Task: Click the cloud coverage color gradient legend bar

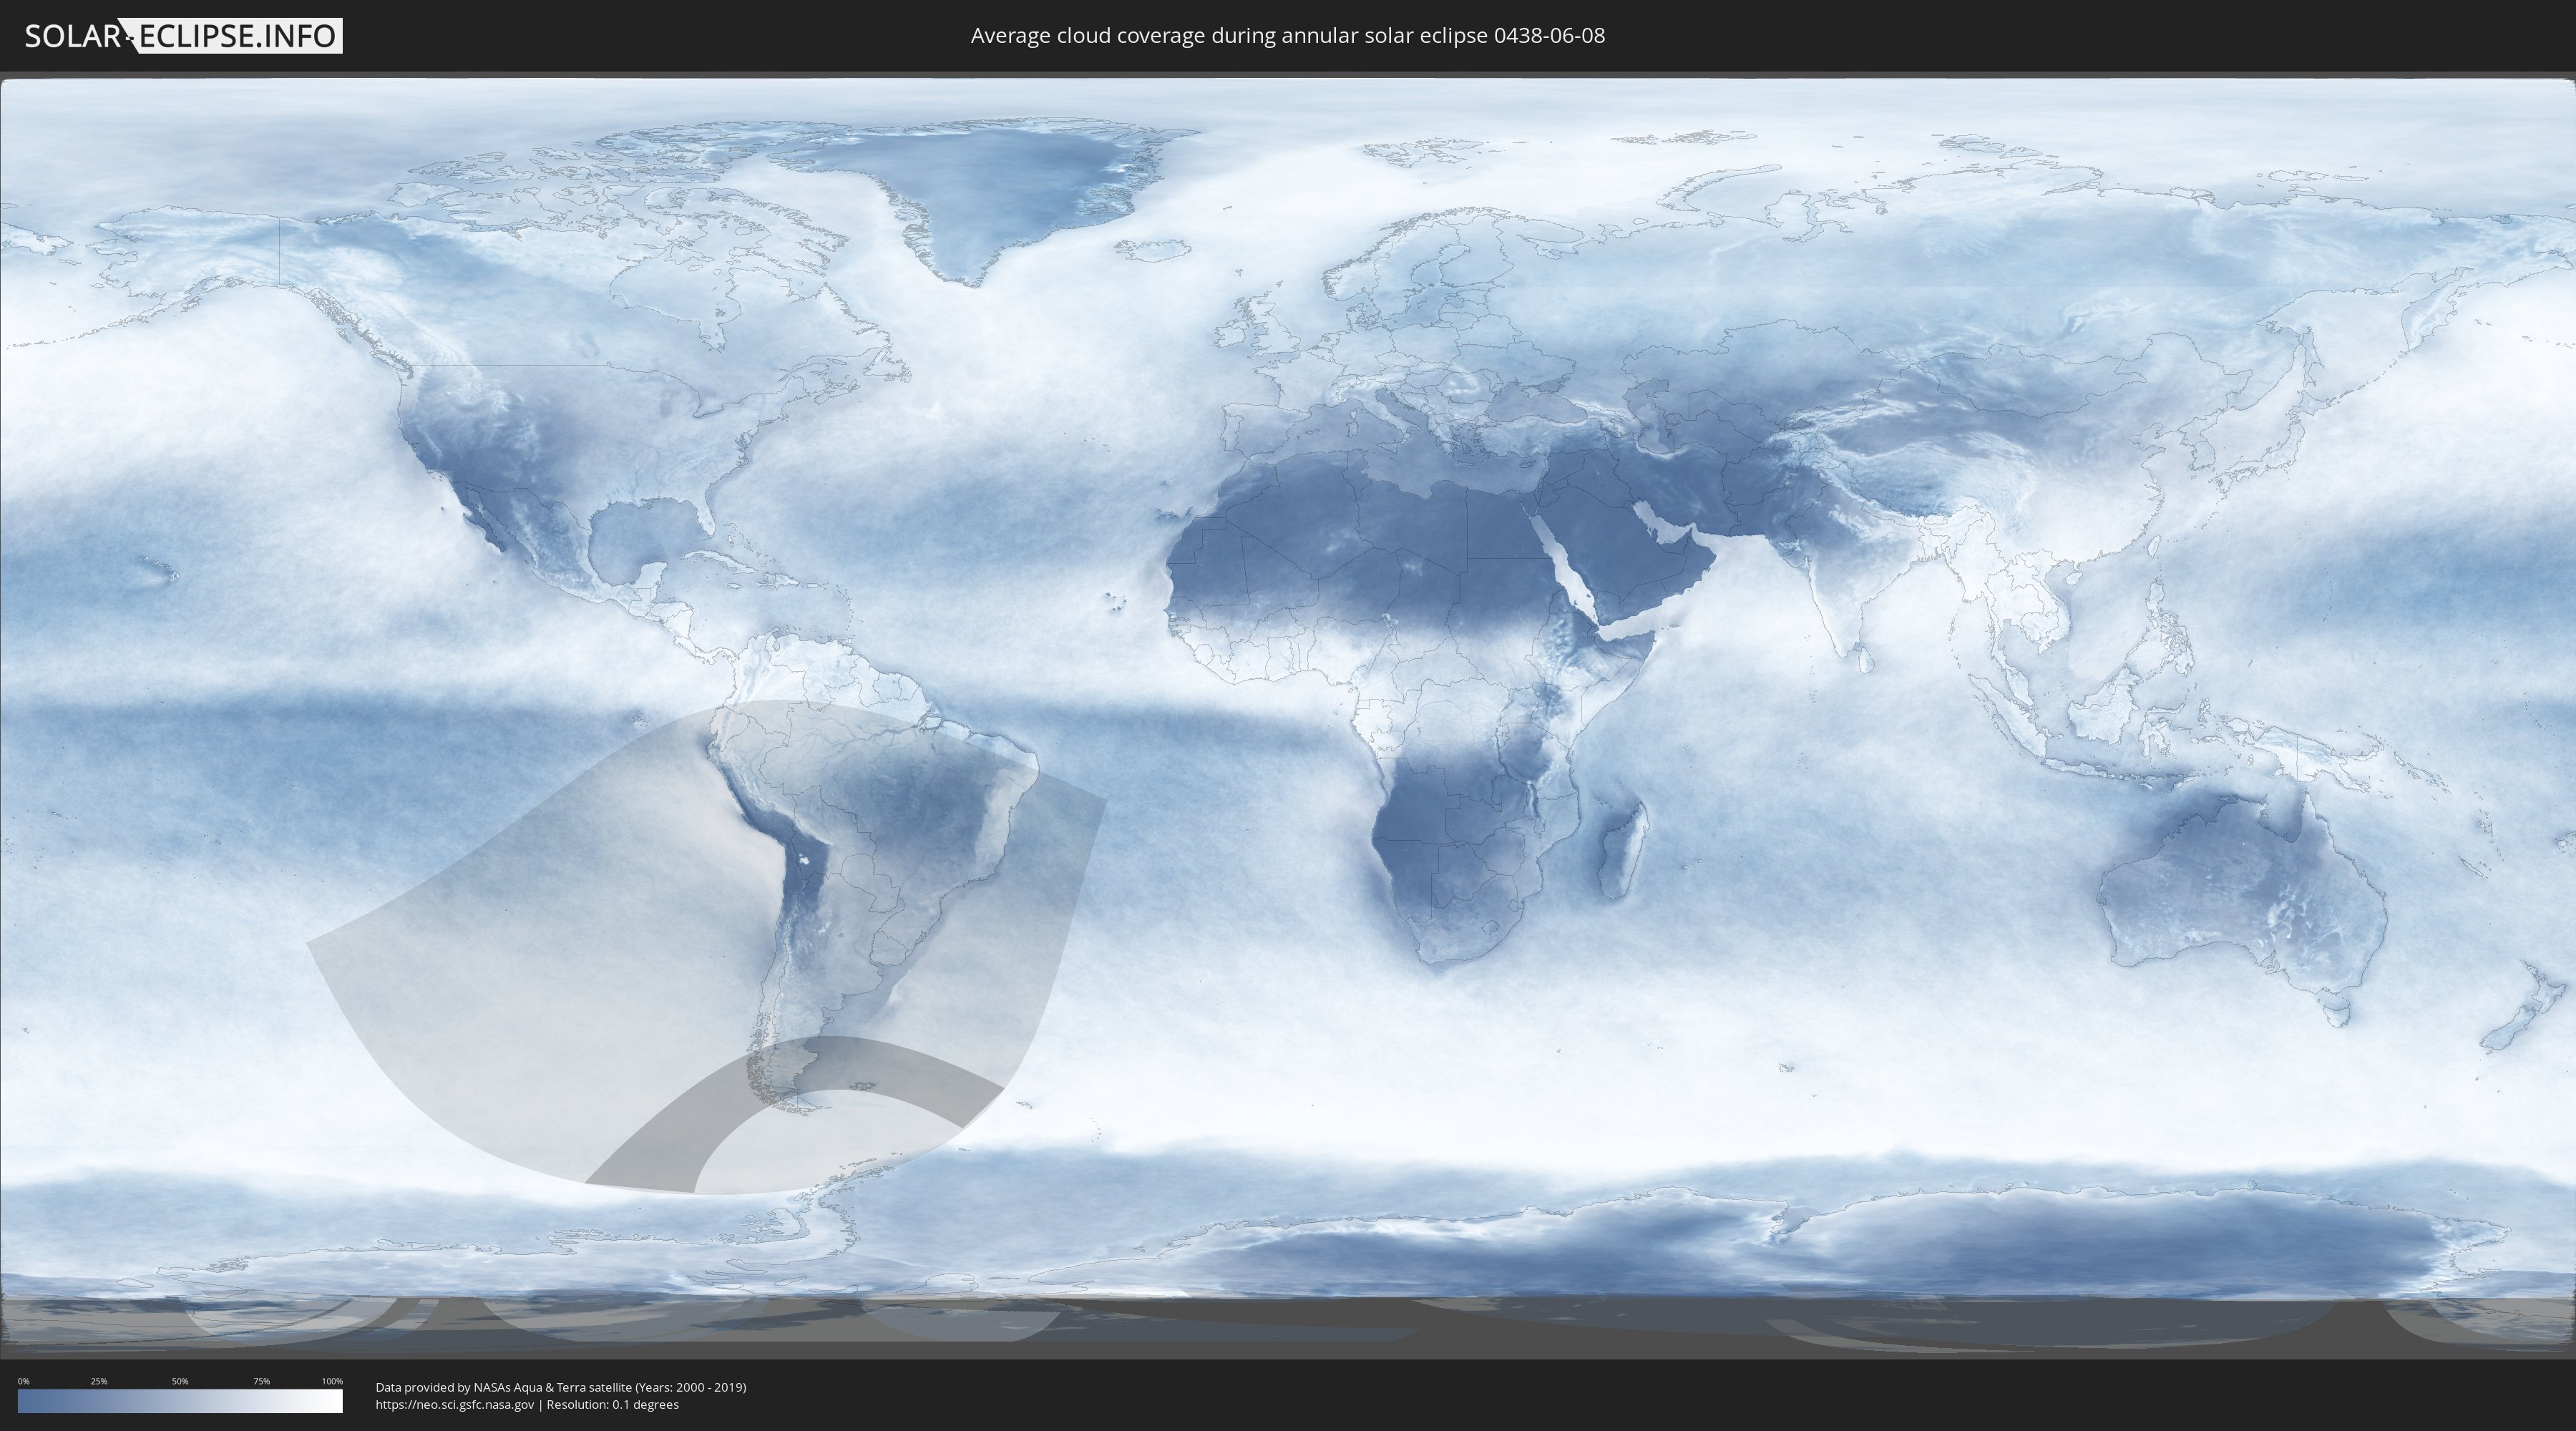Action: click(x=180, y=1401)
